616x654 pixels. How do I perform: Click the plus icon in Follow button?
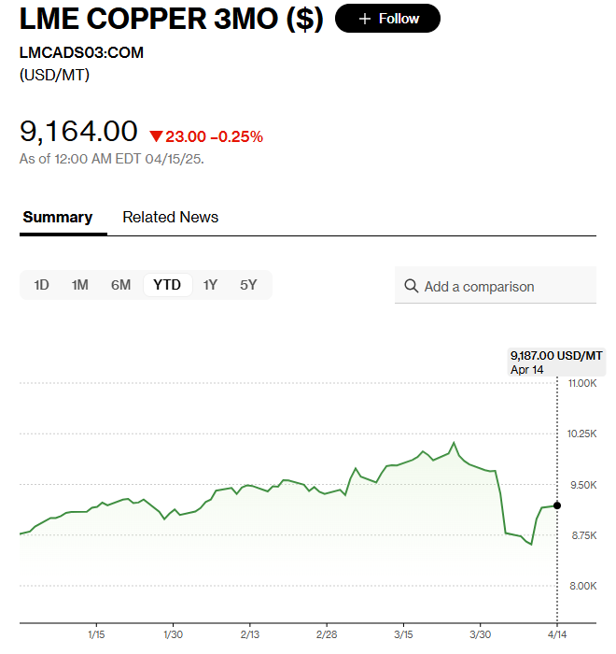pyautogui.click(x=365, y=19)
